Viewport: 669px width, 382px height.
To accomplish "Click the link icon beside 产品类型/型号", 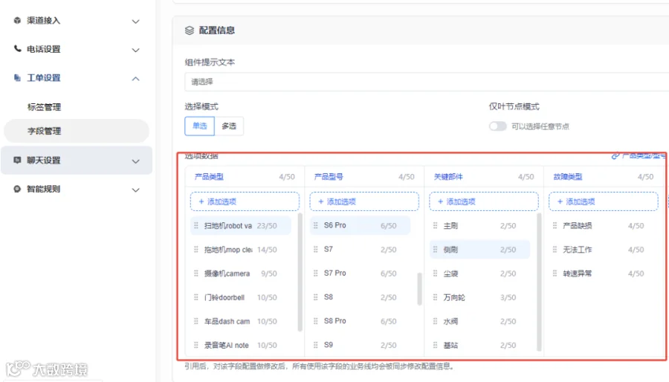I will 615,156.
